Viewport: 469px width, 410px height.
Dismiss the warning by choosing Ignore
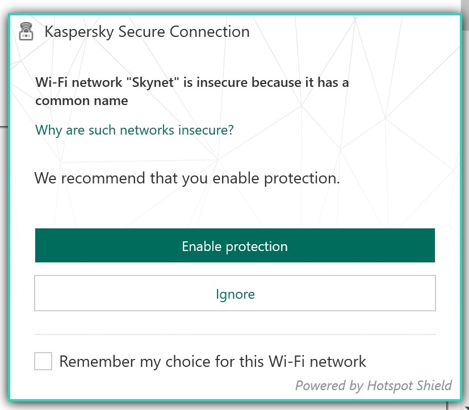pos(235,294)
